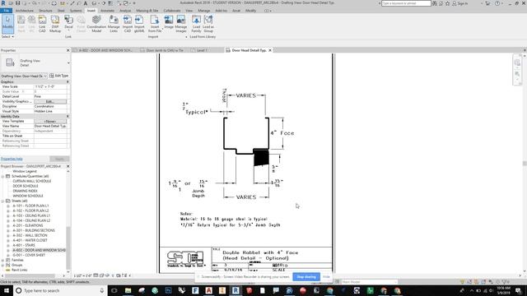Click the Revit application logo button

click(3, 3)
